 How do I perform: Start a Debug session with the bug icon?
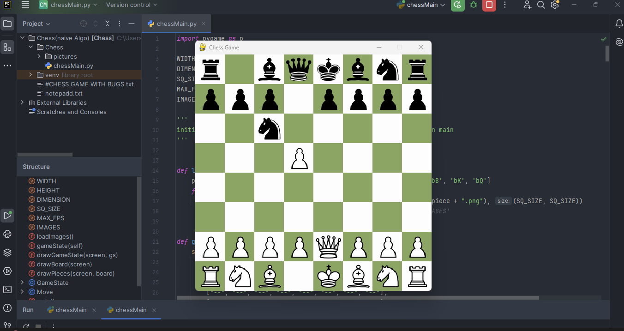[x=473, y=6]
